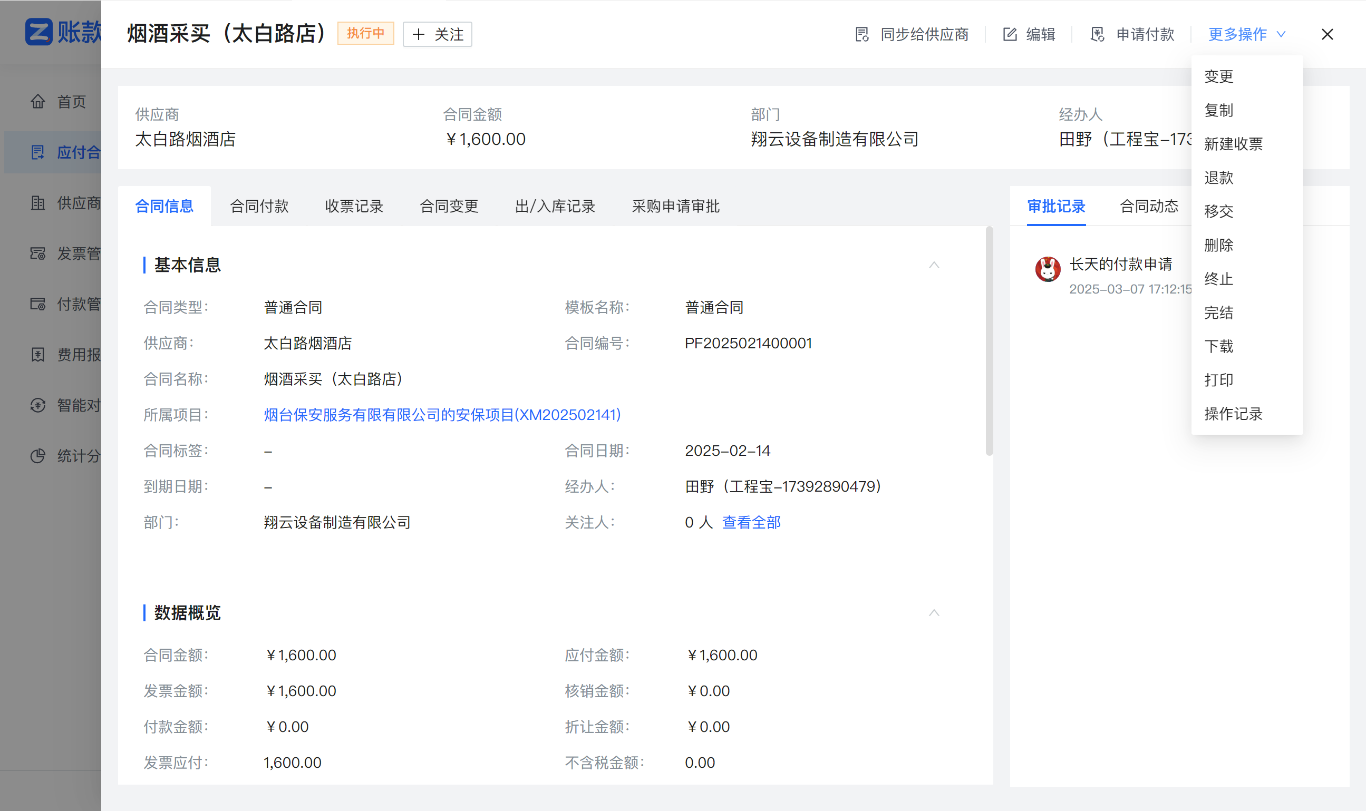Open project link 烟台保安服务有限有限公司的安保项目

pyautogui.click(x=442, y=415)
